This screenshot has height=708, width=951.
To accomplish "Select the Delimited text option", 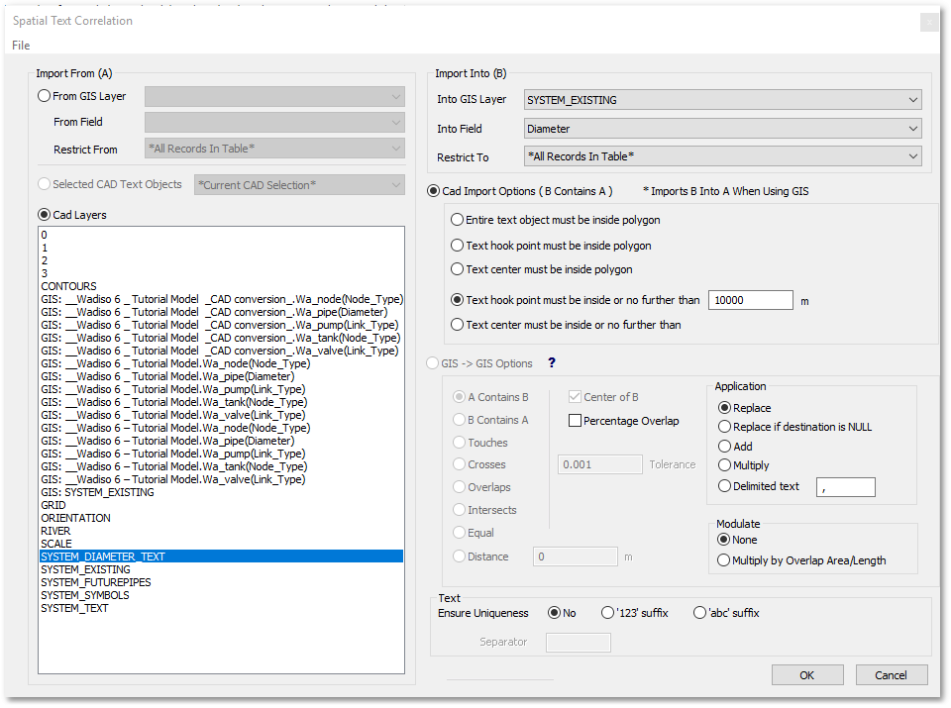I will (x=724, y=486).
